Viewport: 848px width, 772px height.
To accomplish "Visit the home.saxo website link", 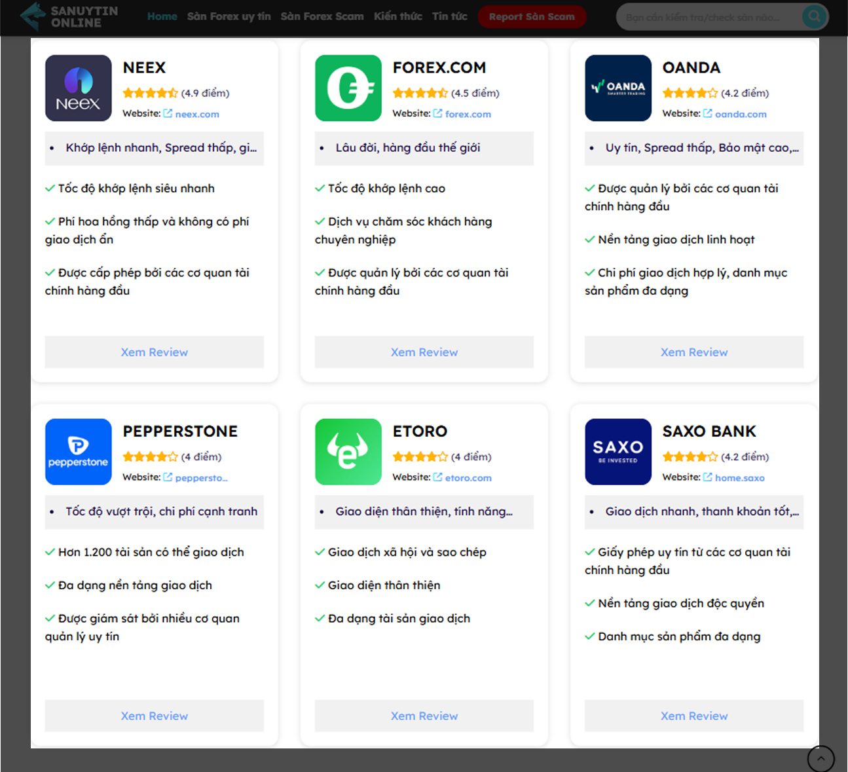I will click(x=740, y=478).
